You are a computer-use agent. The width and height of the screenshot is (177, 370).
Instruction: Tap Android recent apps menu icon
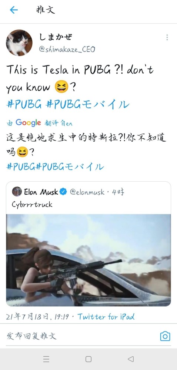tap(46, 359)
